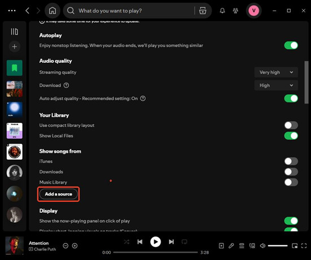
Task: Open the miniplayer icon
Action: point(295,246)
